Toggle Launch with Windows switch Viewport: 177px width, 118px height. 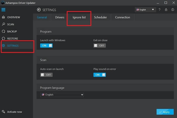pos(46,45)
